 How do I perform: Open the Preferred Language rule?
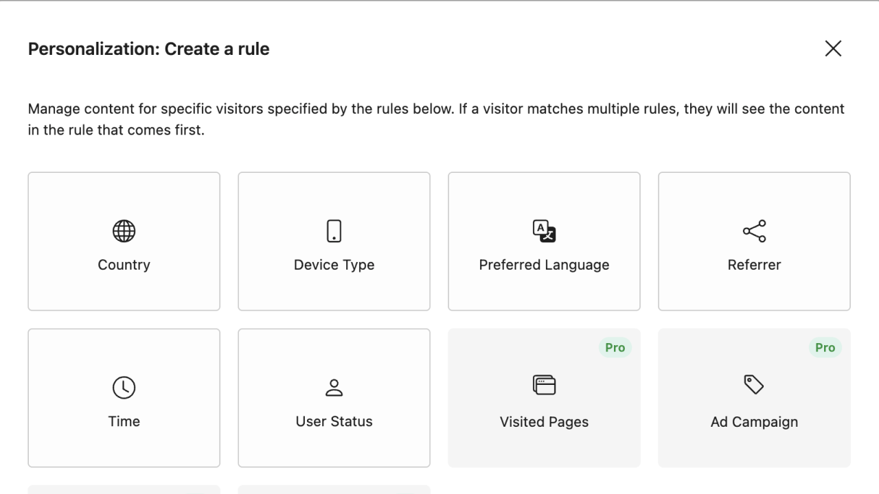pyautogui.click(x=544, y=241)
